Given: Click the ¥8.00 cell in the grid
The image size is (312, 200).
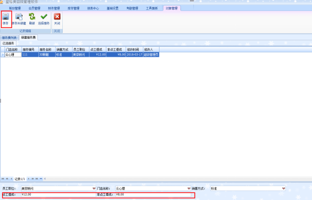Looking at the screenshot, I should 116,54.
